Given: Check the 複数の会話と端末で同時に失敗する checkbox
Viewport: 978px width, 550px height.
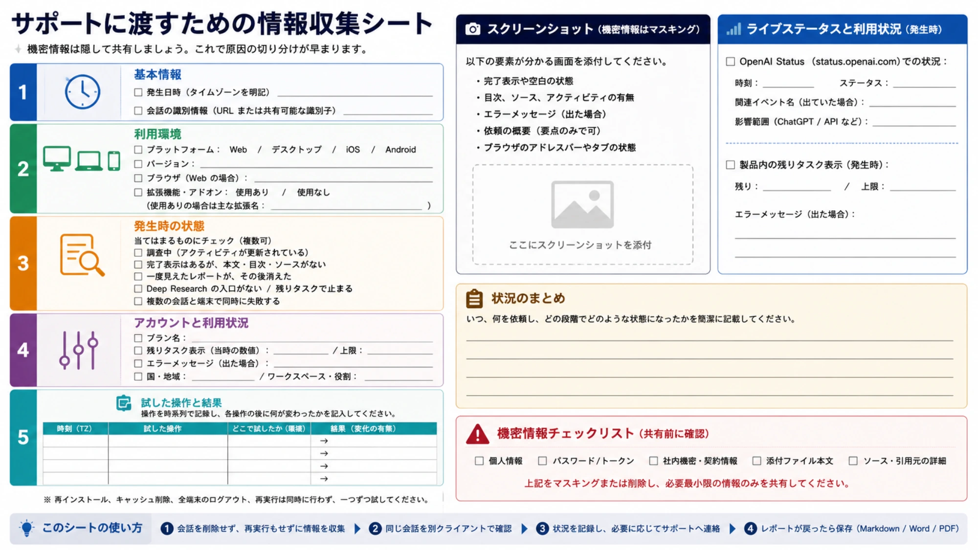Looking at the screenshot, I should [x=138, y=301].
